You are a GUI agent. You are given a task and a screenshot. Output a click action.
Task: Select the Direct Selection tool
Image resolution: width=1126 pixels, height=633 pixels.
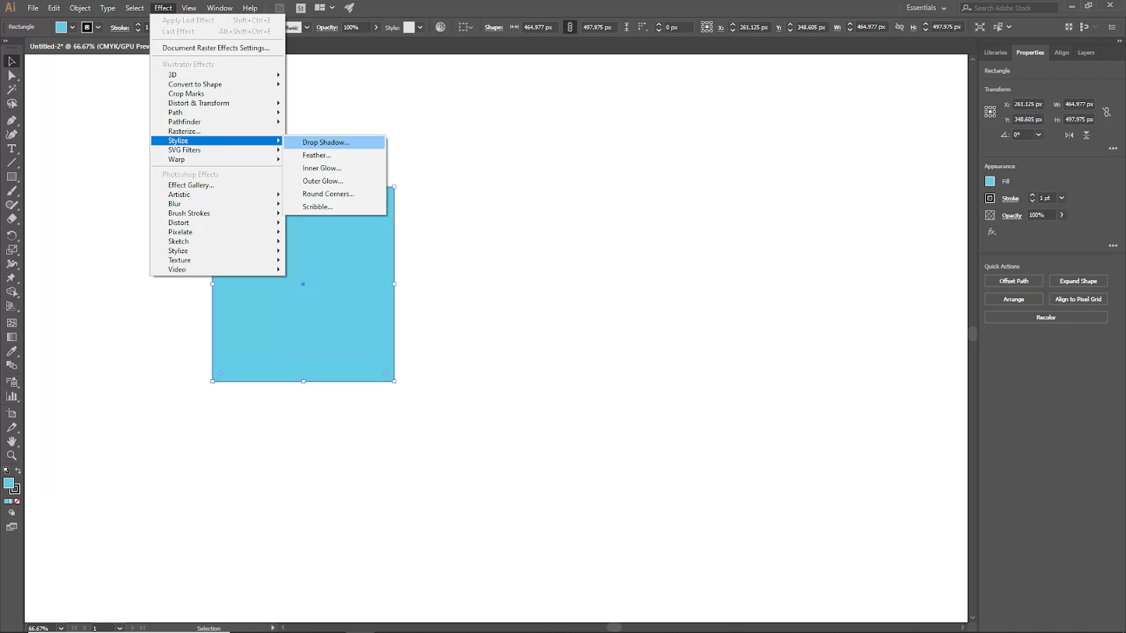click(11, 75)
